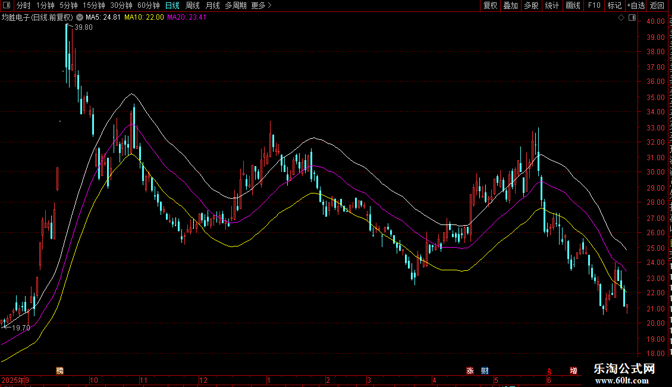672x387 pixels.
Task: Click the 标记 mark button
Action: pos(614,5)
